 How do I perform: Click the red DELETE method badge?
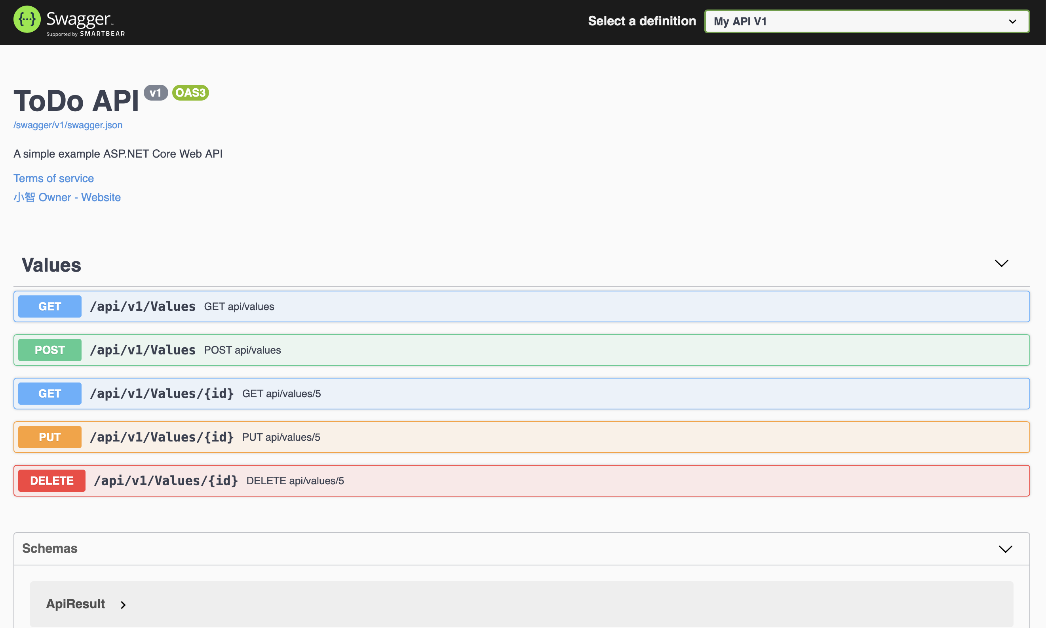coord(51,481)
